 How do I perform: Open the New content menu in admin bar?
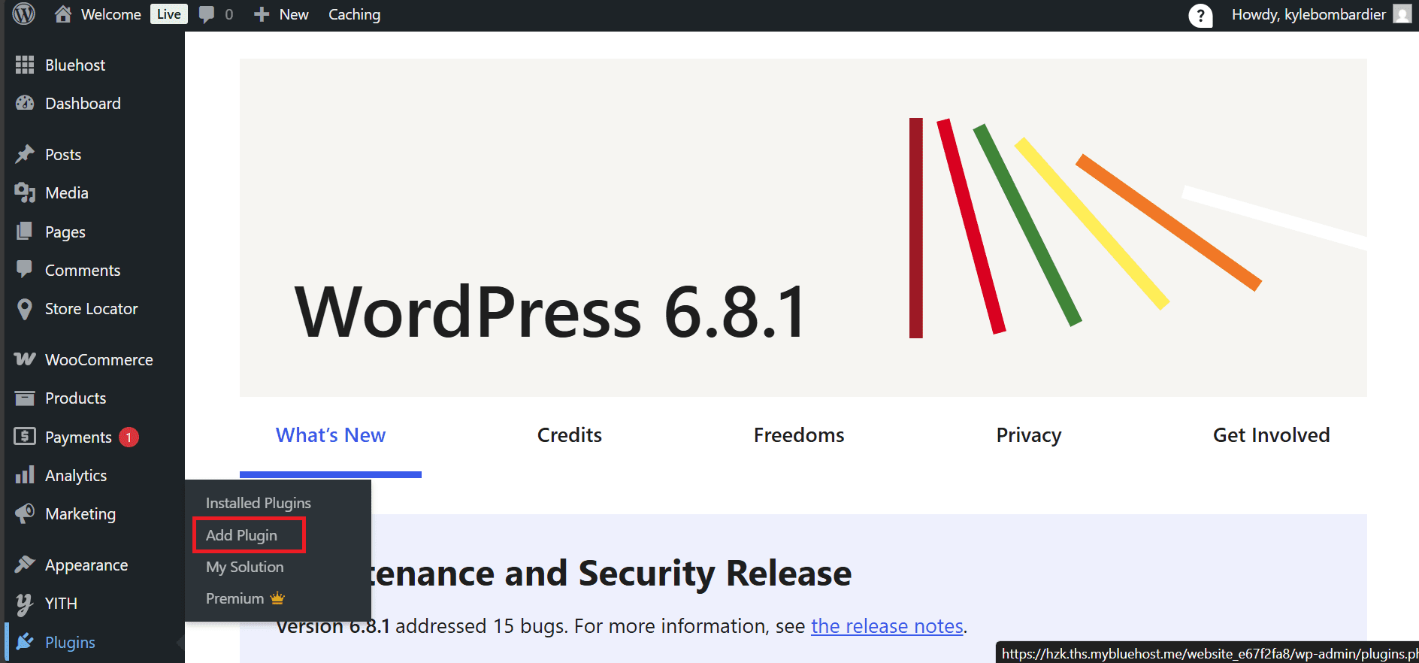pos(281,14)
